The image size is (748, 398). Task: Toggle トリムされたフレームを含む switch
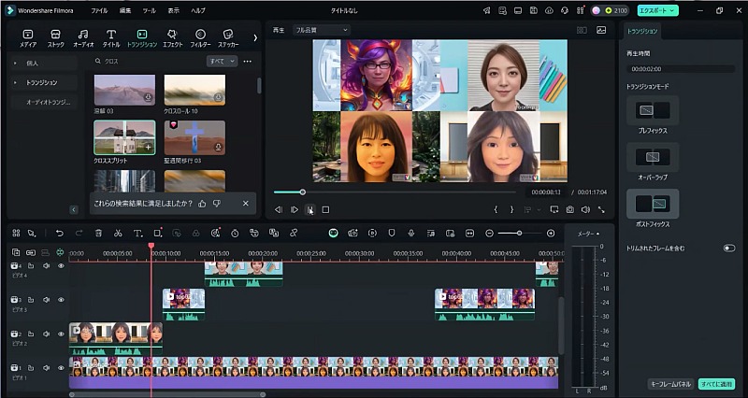728,248
